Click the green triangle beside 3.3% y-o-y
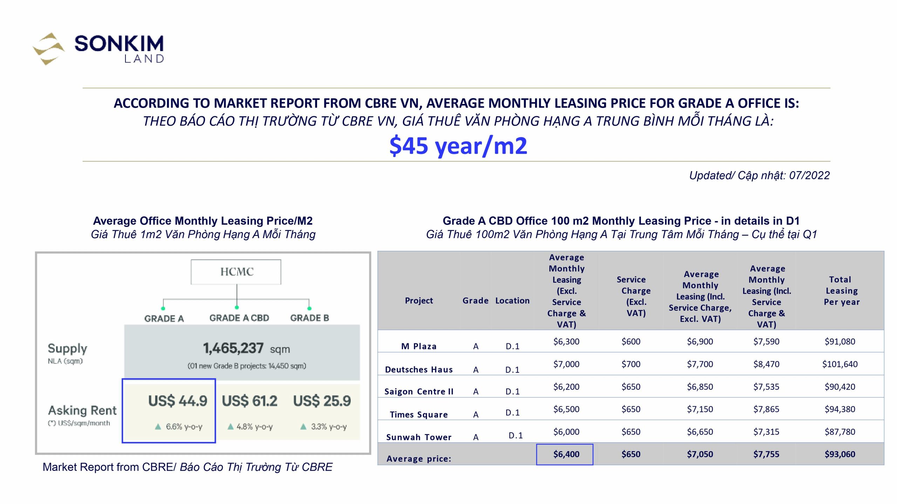897x504 pixels. [x=303, y=427]
